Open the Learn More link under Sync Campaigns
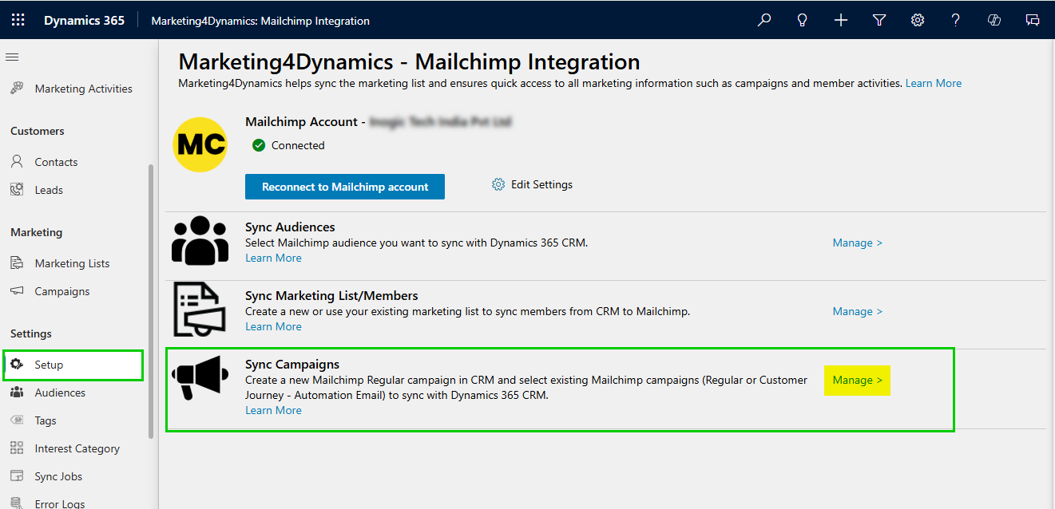The width and height of the screenshot is (1055, 509). point(273,409)
